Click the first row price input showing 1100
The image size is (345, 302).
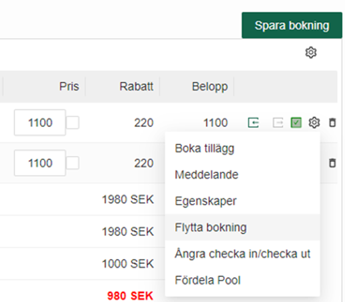[x=40, y=123]
